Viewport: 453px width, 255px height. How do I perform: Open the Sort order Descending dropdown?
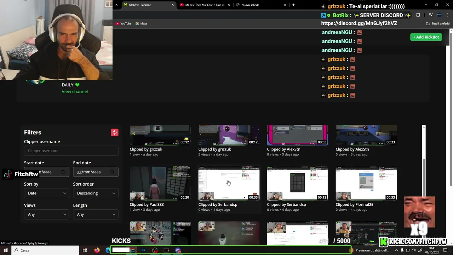point(96,193)
